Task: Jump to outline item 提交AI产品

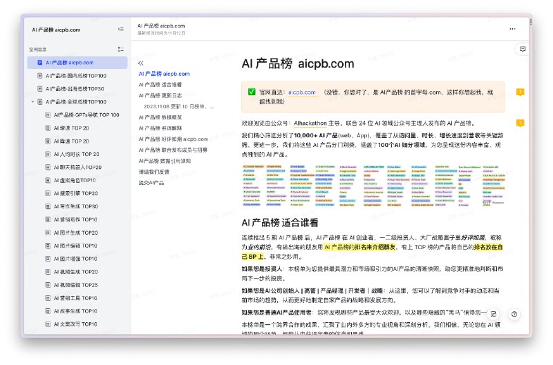Action: point(151,183)
